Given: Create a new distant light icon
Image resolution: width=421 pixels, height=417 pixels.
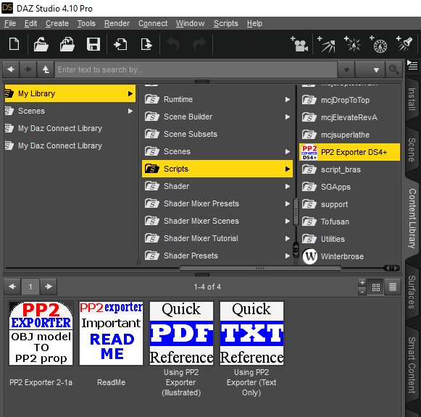Looking at the screenshot, I should 327,44.
